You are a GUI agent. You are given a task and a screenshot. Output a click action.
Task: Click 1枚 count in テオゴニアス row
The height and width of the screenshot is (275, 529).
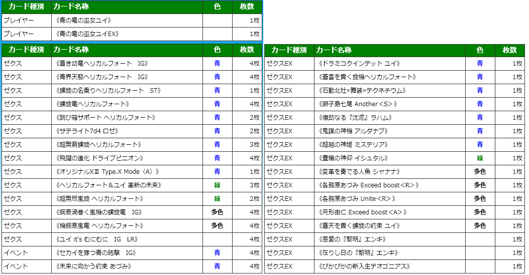tap(517, 266)
